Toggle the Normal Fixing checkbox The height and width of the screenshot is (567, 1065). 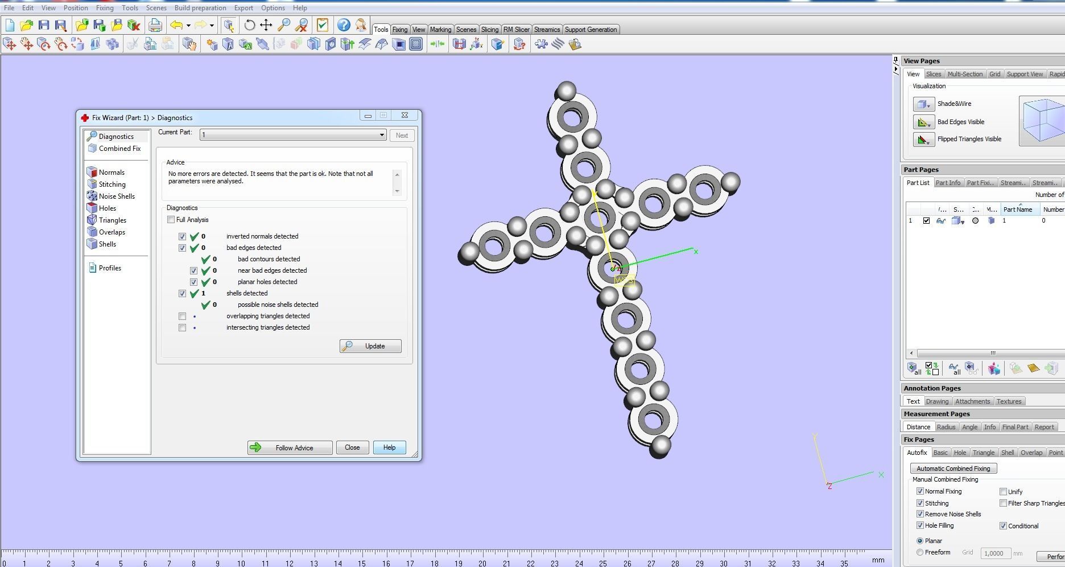pos(920,491)
